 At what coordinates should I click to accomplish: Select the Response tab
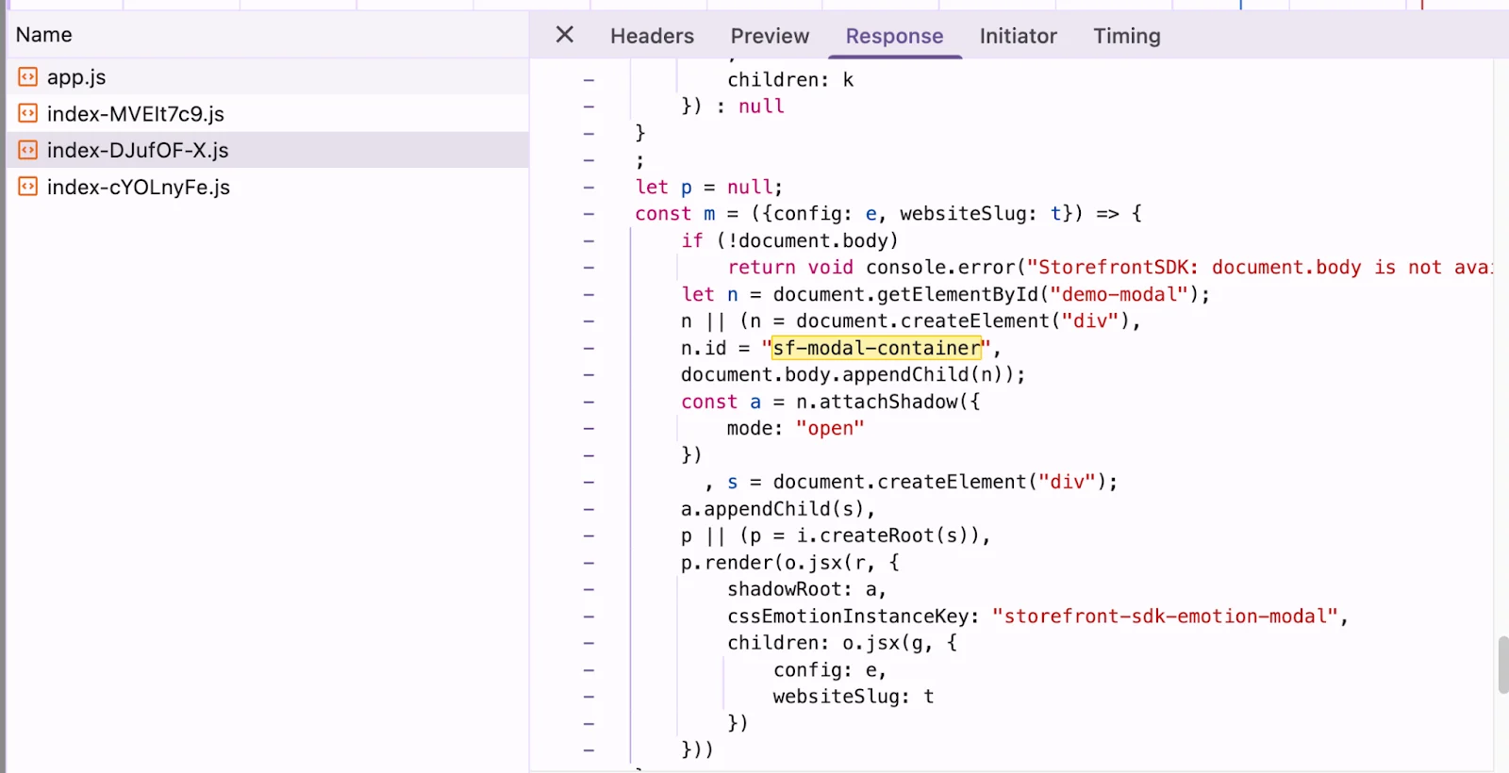click(x=894, y=36)
